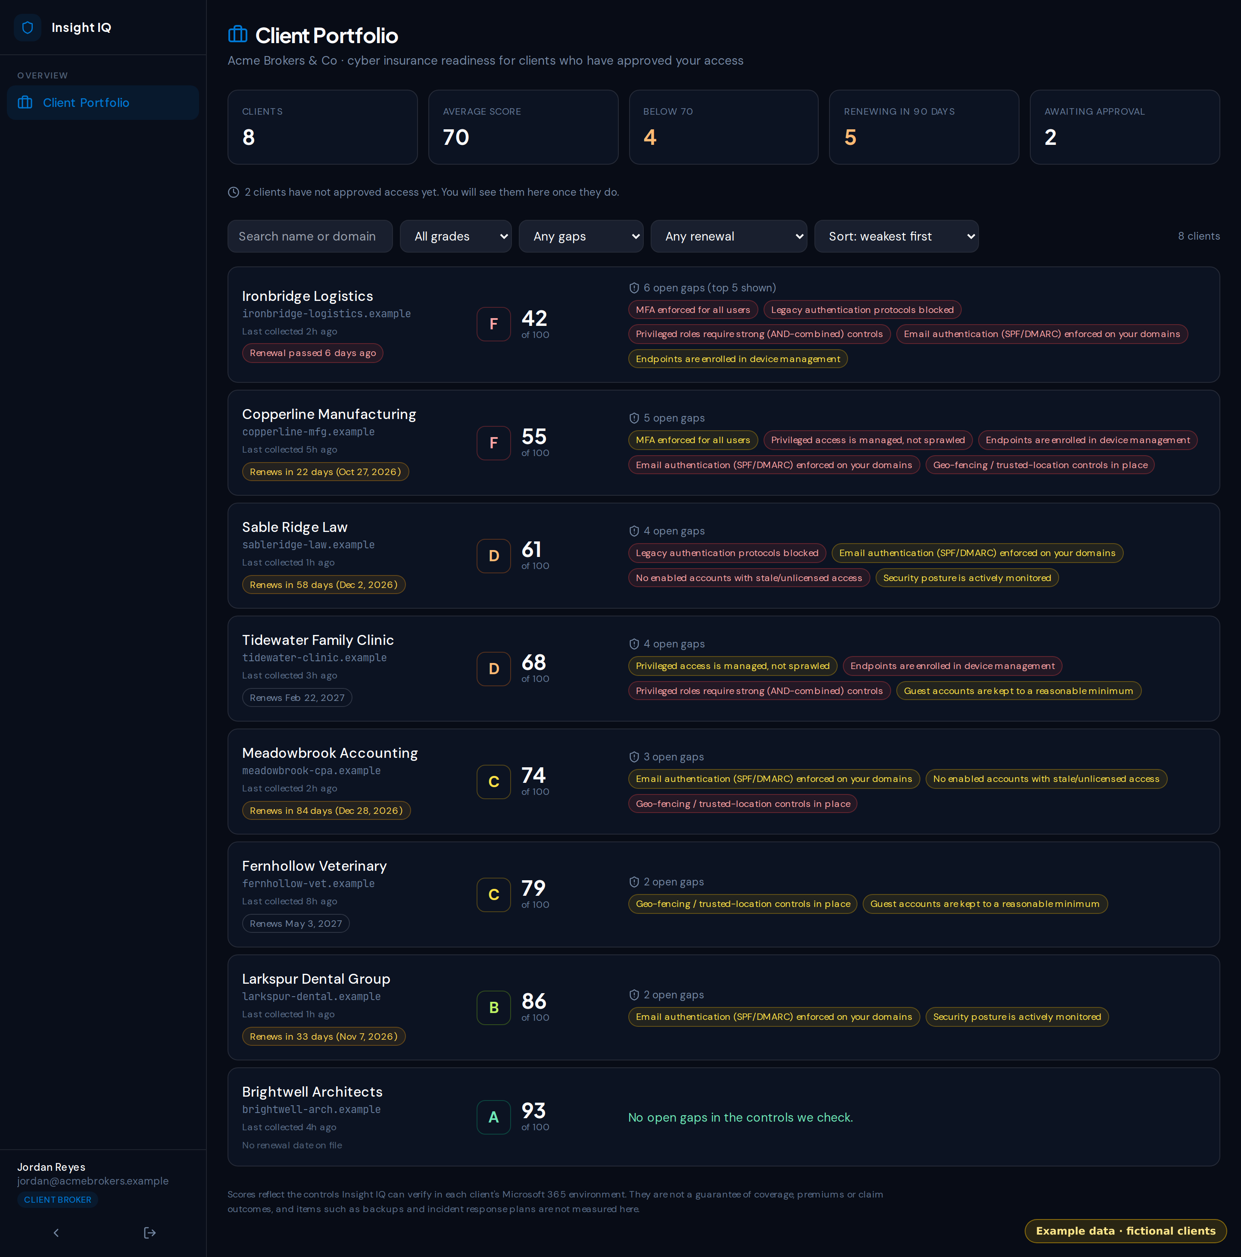
Task: Click Ironbridge MFA enforced for all users chip
Action: [x=693, y=310]
